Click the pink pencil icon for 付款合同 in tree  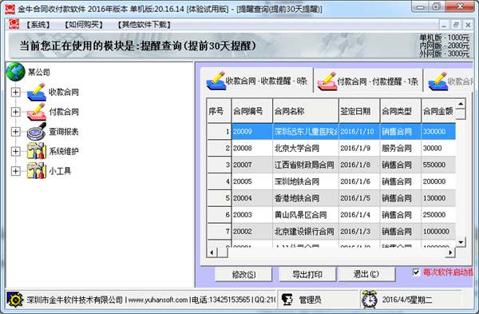pos(37,112)
